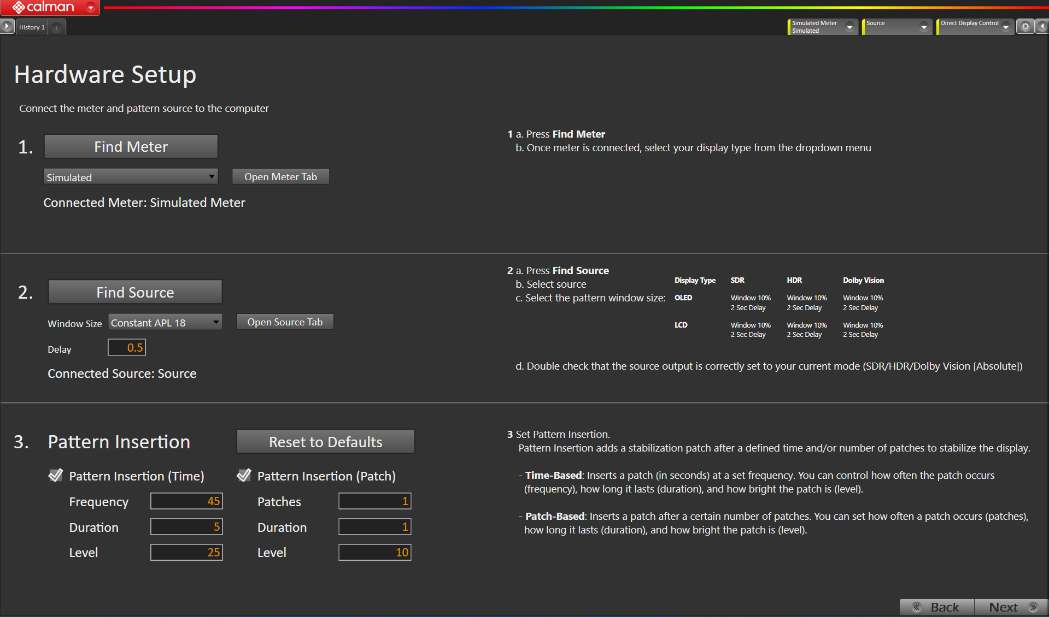This screenshot has width=1049, height=617.
Task: Click the time-based Frequency field
Action: coord(186,501)
